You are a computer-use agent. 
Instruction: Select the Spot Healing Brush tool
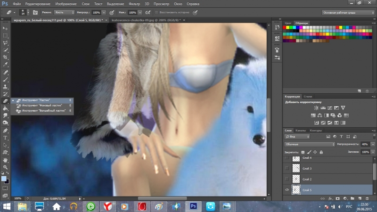tap(5, 72)
